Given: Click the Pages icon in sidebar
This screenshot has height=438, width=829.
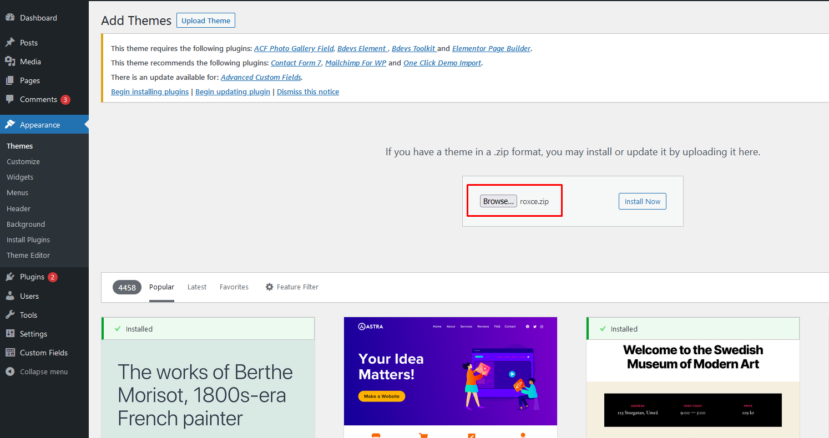Looking at the screenshot, I should point(10,80).
